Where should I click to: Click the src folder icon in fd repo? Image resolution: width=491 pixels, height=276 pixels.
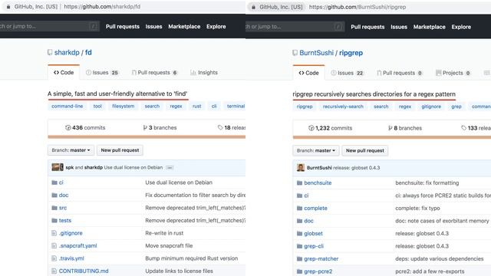click(x=54, y=208)
